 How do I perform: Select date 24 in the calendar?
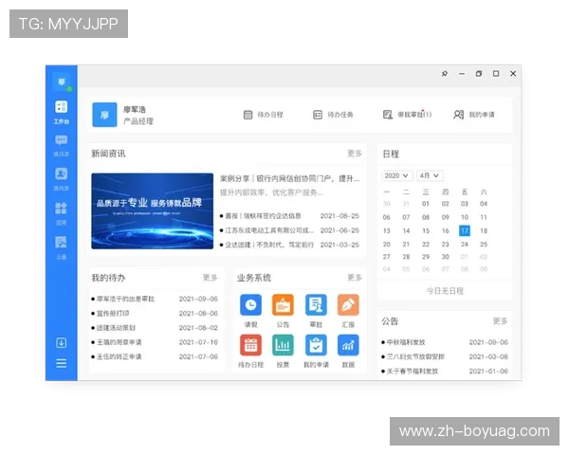pyautogui.click(x=465, y=245)
